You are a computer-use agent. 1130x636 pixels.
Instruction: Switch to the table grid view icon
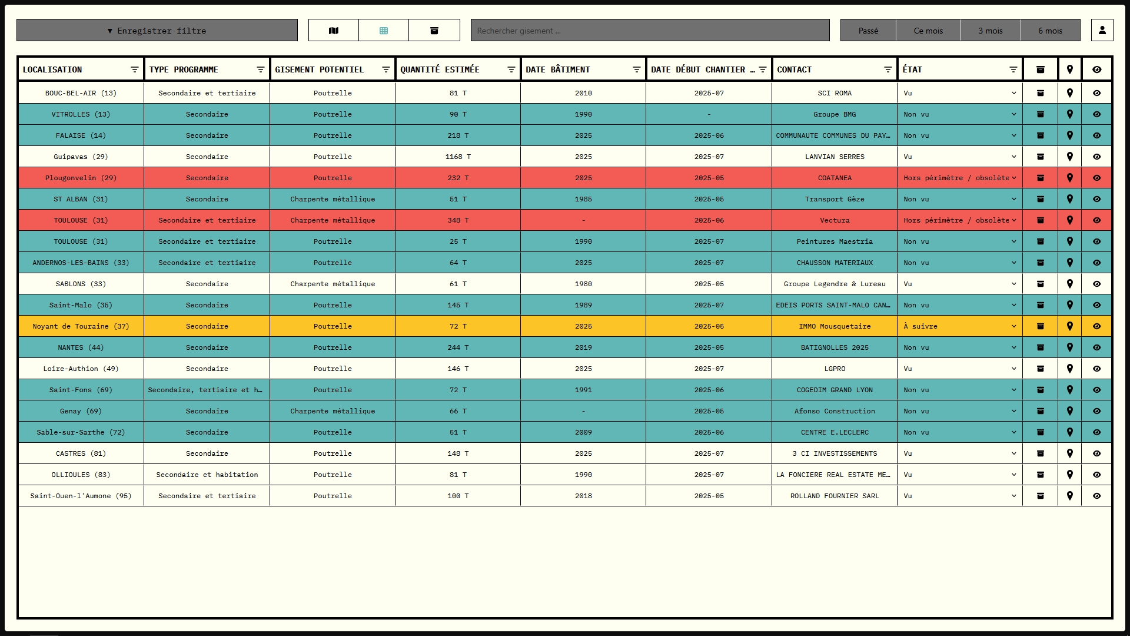point(384,31)
